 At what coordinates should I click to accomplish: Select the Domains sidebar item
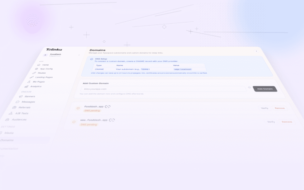(25, 140)
